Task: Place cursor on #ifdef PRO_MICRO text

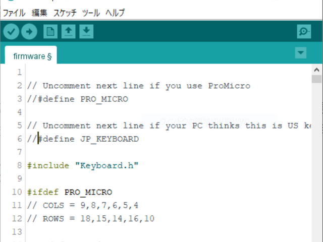Action: click(70, 192)
